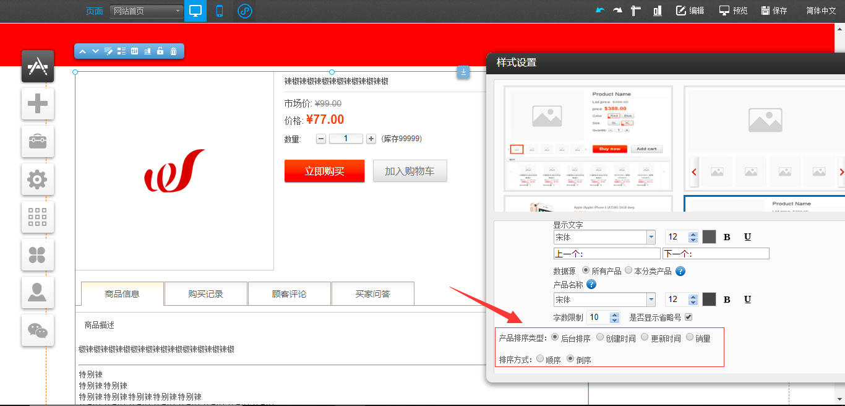Open the WeChat chat bubbles sidebar icon
The image size is (845, 406).
[x=38, y=330]
